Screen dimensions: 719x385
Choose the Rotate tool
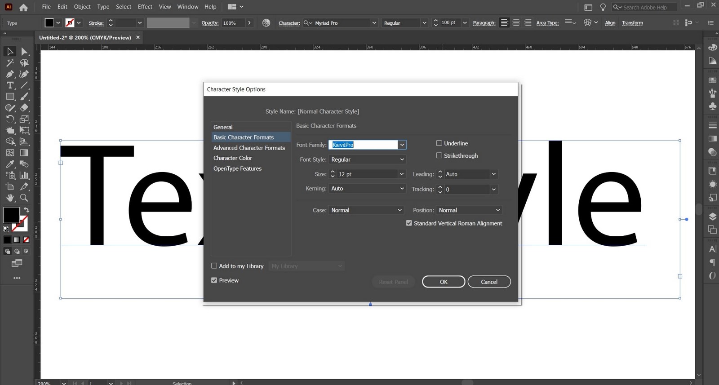click(10, 119)
